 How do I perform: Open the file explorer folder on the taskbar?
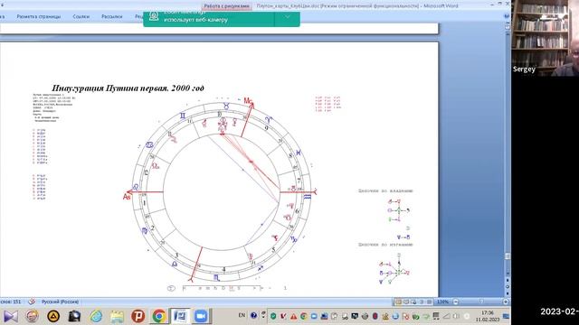117,316
